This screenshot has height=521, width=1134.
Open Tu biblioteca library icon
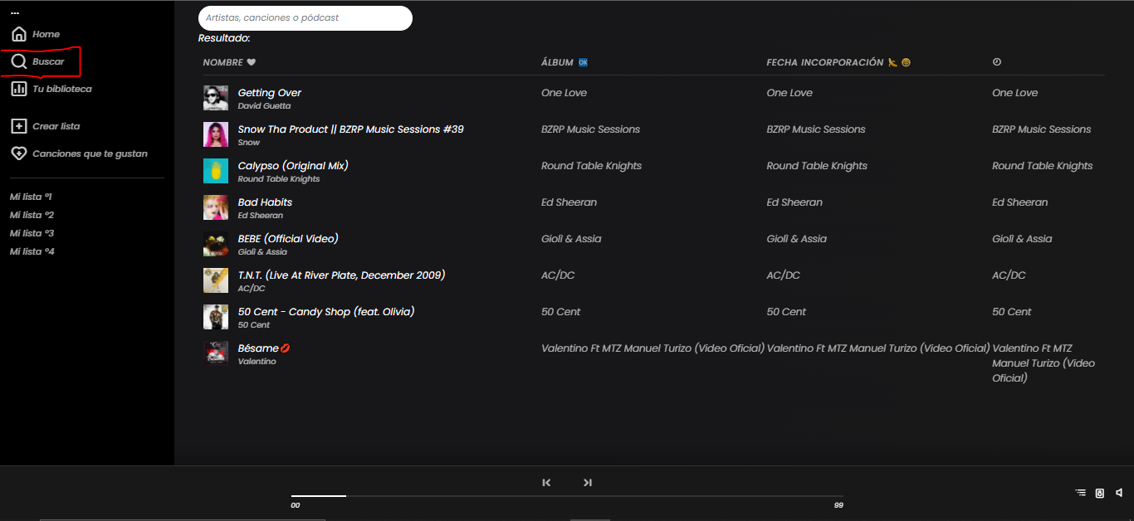pyautogui.click(x=18, y=89)
